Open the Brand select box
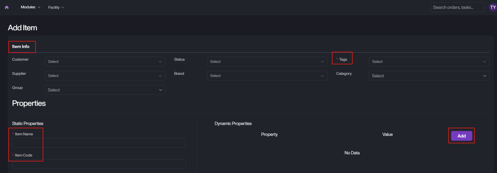 [267, 76]
